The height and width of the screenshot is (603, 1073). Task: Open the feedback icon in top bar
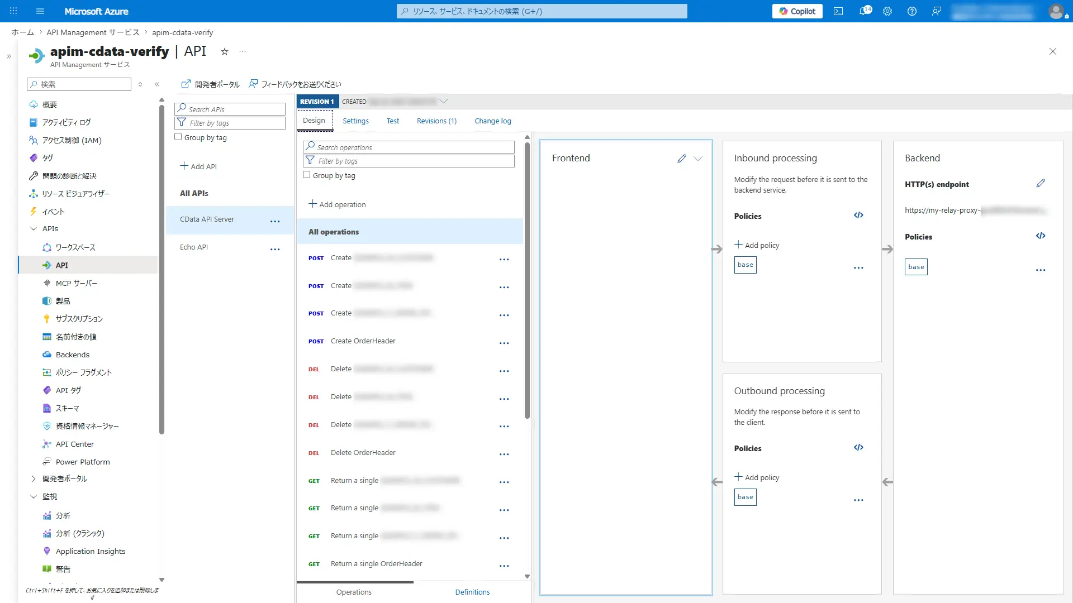coord(937,11)
